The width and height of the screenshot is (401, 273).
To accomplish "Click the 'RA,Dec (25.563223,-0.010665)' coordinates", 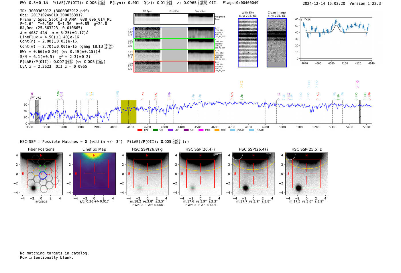I will [51, 28].
